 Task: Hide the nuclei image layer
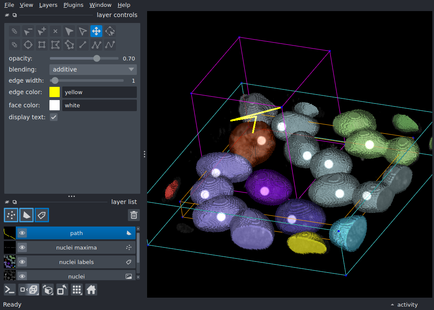22,276
